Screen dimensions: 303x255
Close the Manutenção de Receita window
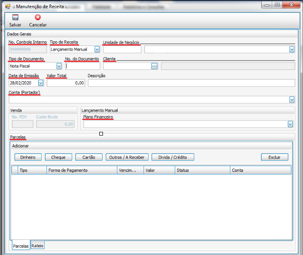(291, 5)
